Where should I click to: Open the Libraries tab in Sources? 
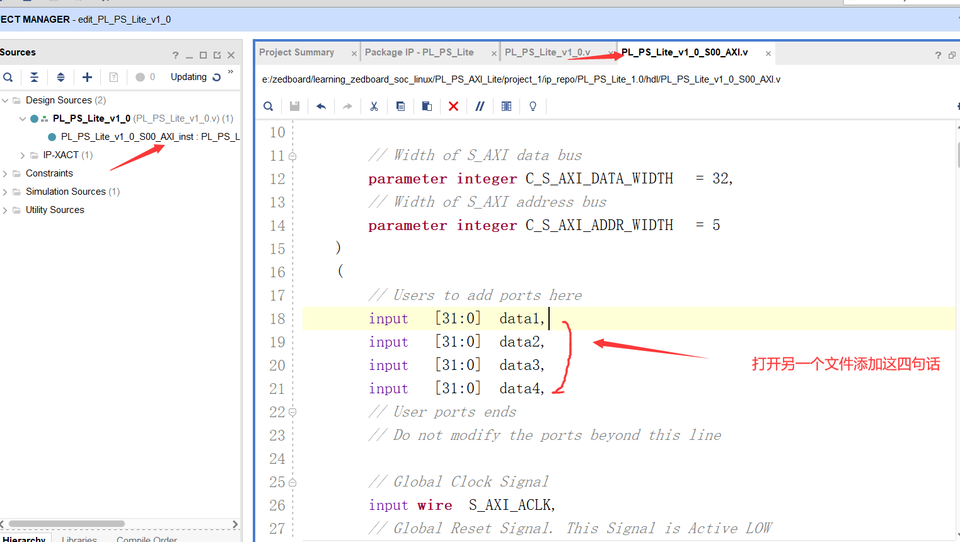click(79, 539)
